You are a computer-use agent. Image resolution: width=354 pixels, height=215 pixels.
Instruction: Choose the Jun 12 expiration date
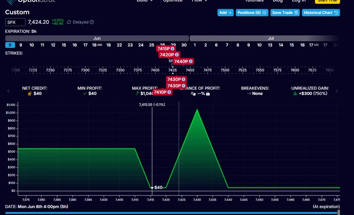(x=53, y=45)
